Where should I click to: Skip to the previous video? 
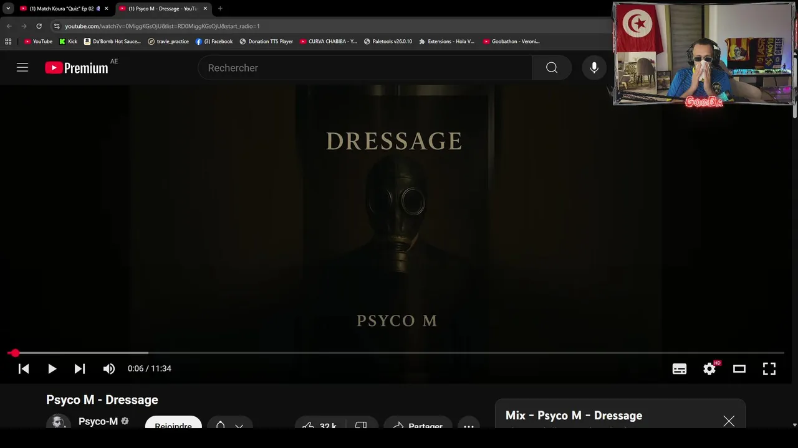click(x=24, y=369)
